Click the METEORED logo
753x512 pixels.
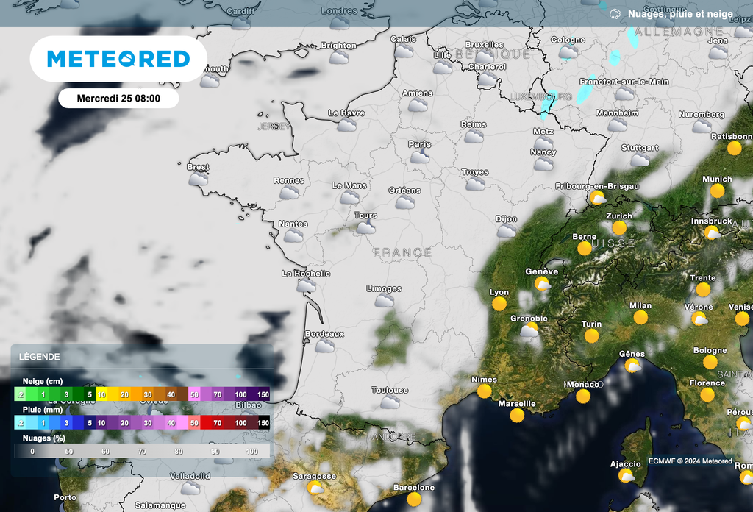coord(118,58)
